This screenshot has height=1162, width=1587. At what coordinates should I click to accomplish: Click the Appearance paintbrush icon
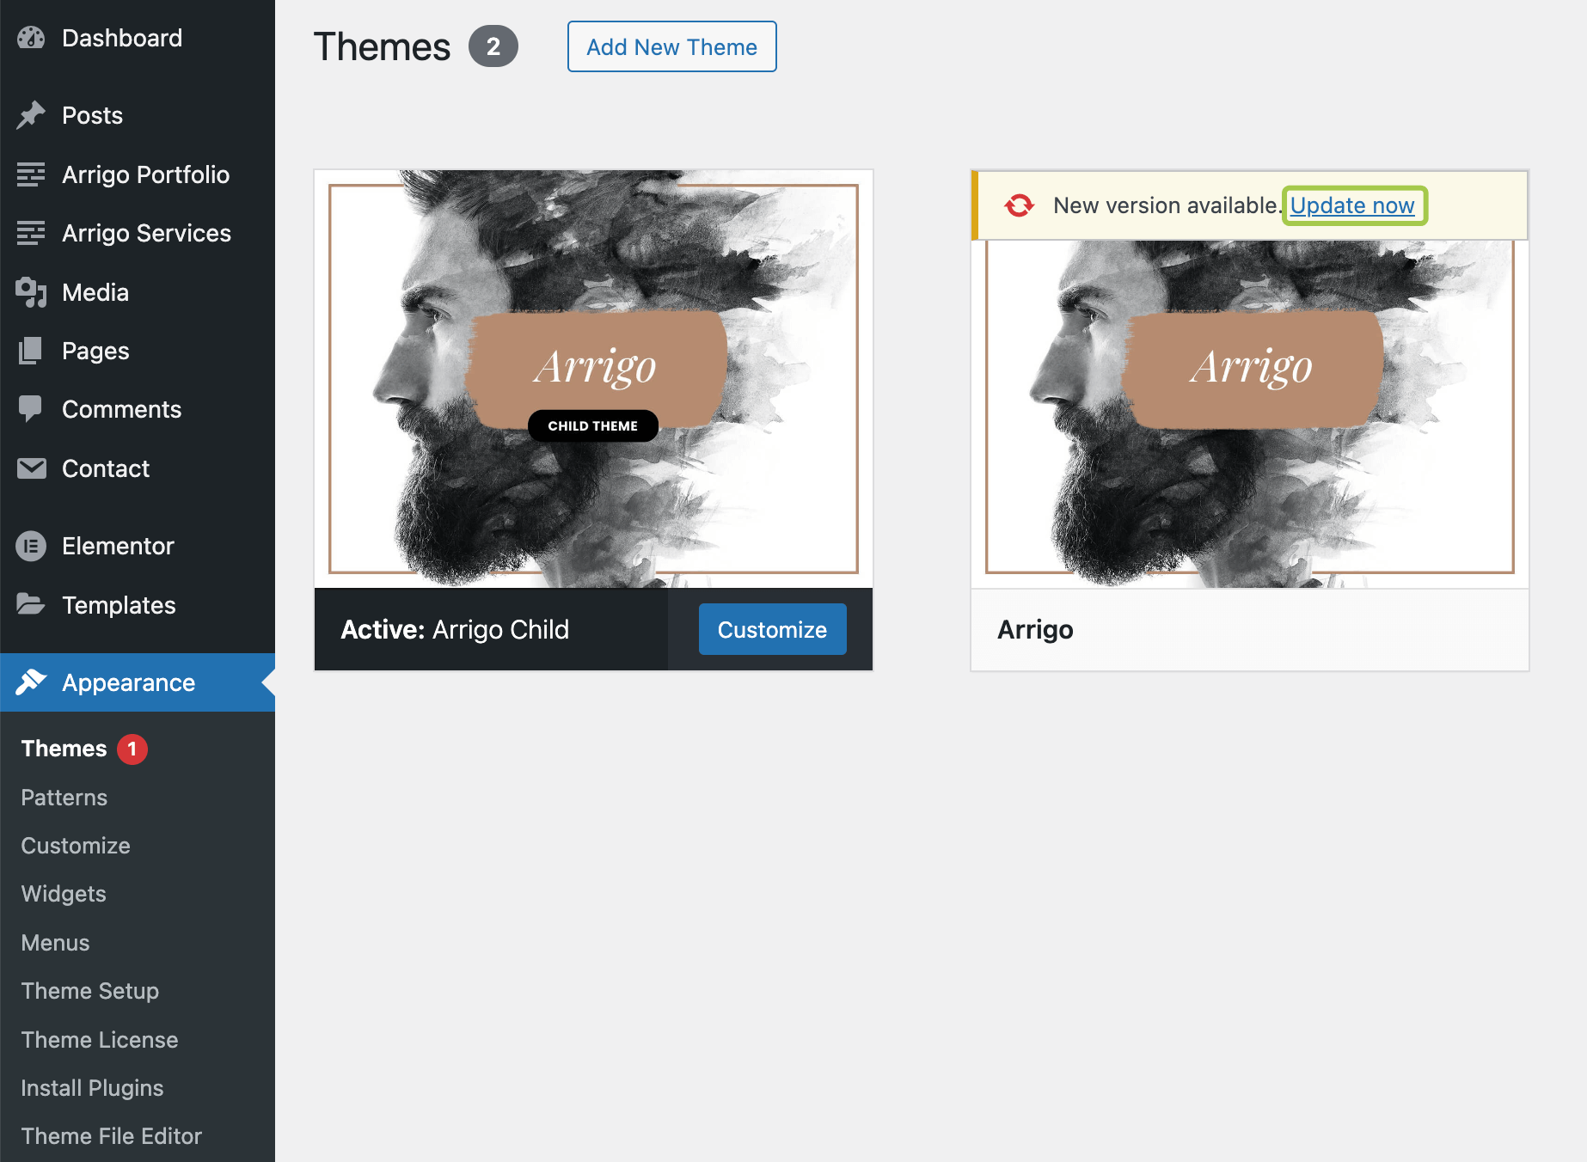click(31, 682)
